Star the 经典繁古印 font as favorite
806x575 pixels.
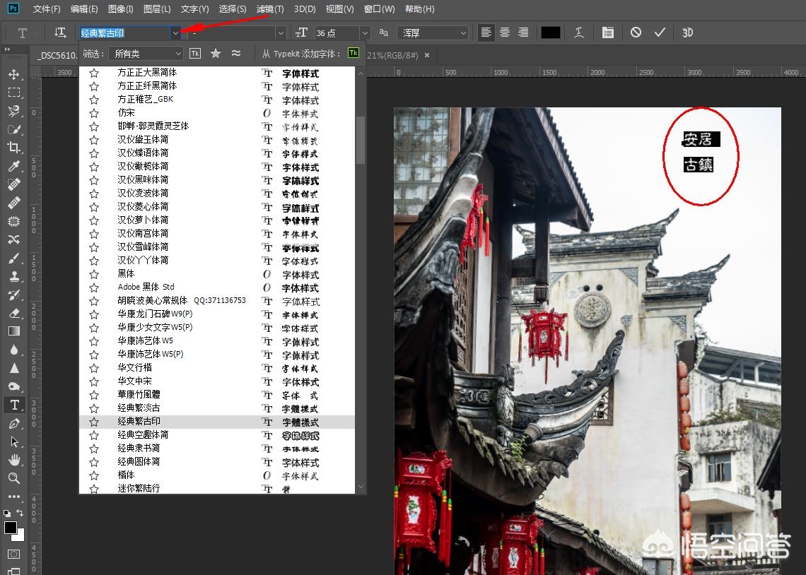click(94, 422)
